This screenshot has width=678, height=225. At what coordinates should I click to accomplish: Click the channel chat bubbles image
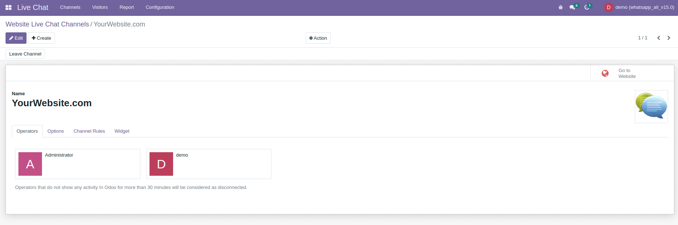coord(651,107)
